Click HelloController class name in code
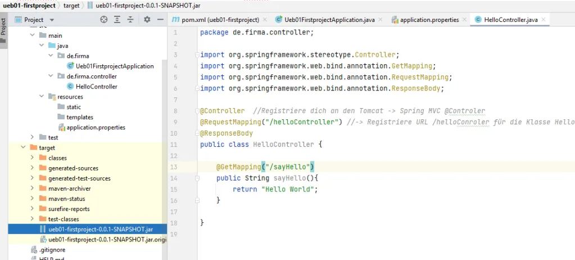This screenshot has width=575, height=260. (283, 145)
